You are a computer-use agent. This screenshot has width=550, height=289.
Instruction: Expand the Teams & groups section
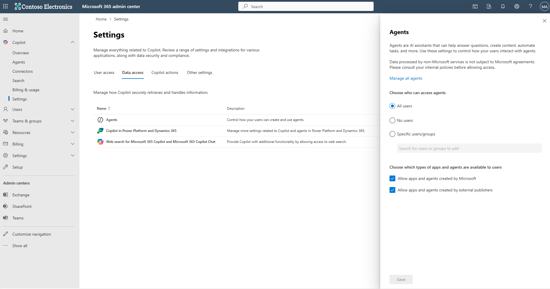(x=73, y=121)
